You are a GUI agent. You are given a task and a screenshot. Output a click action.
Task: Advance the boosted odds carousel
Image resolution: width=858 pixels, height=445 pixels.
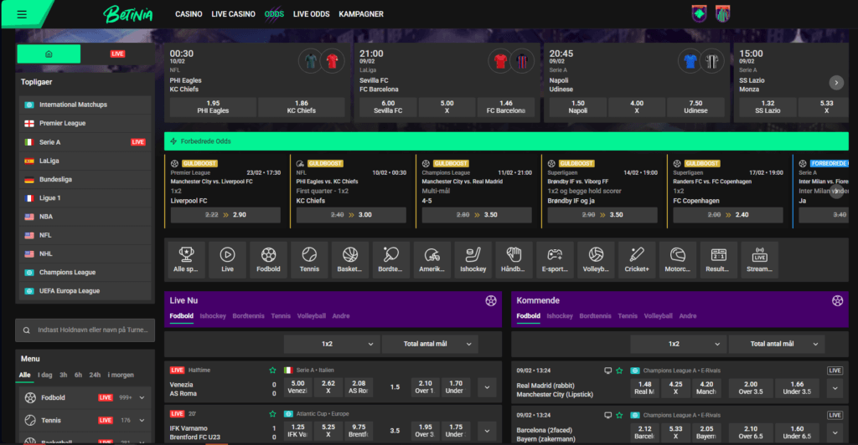click(x=836, y=191)
